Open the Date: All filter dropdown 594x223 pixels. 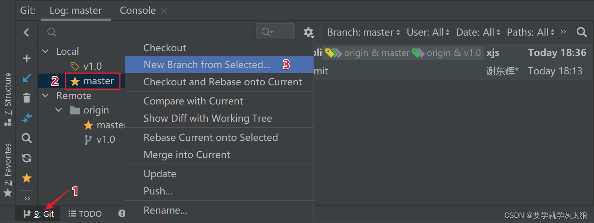point(478,32)
